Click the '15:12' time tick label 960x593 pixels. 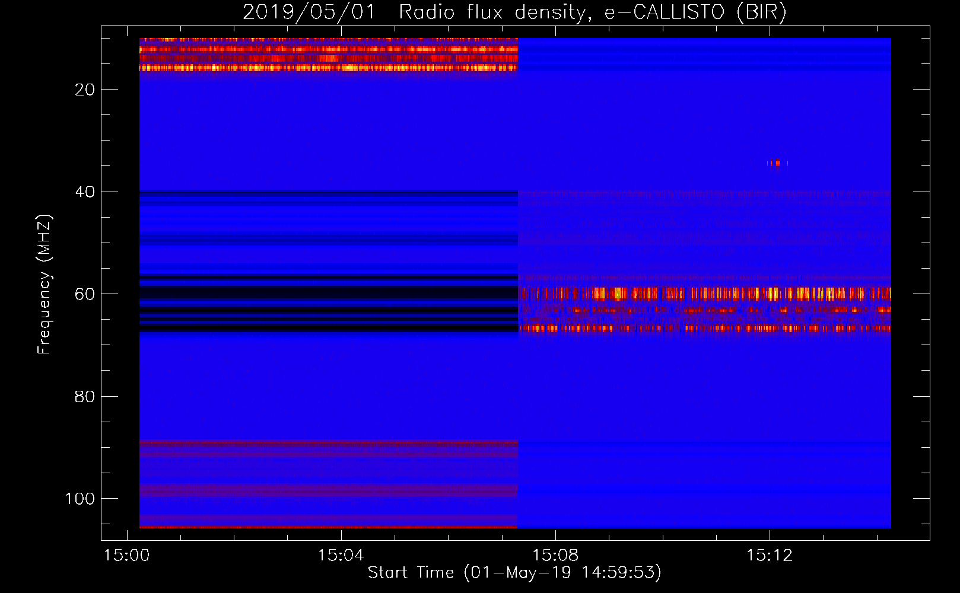[770, 555]
